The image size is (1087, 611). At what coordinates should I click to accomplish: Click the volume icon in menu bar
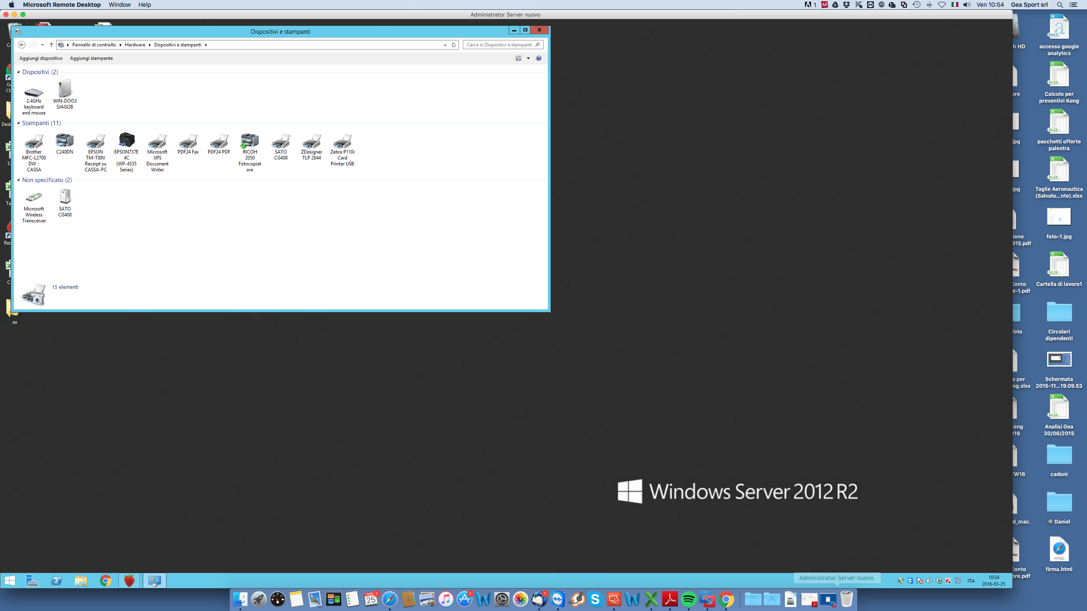[967, 5]
